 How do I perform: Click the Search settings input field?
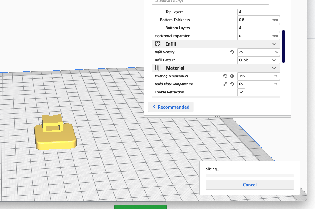pyautogui.click(x=210, y=1)
